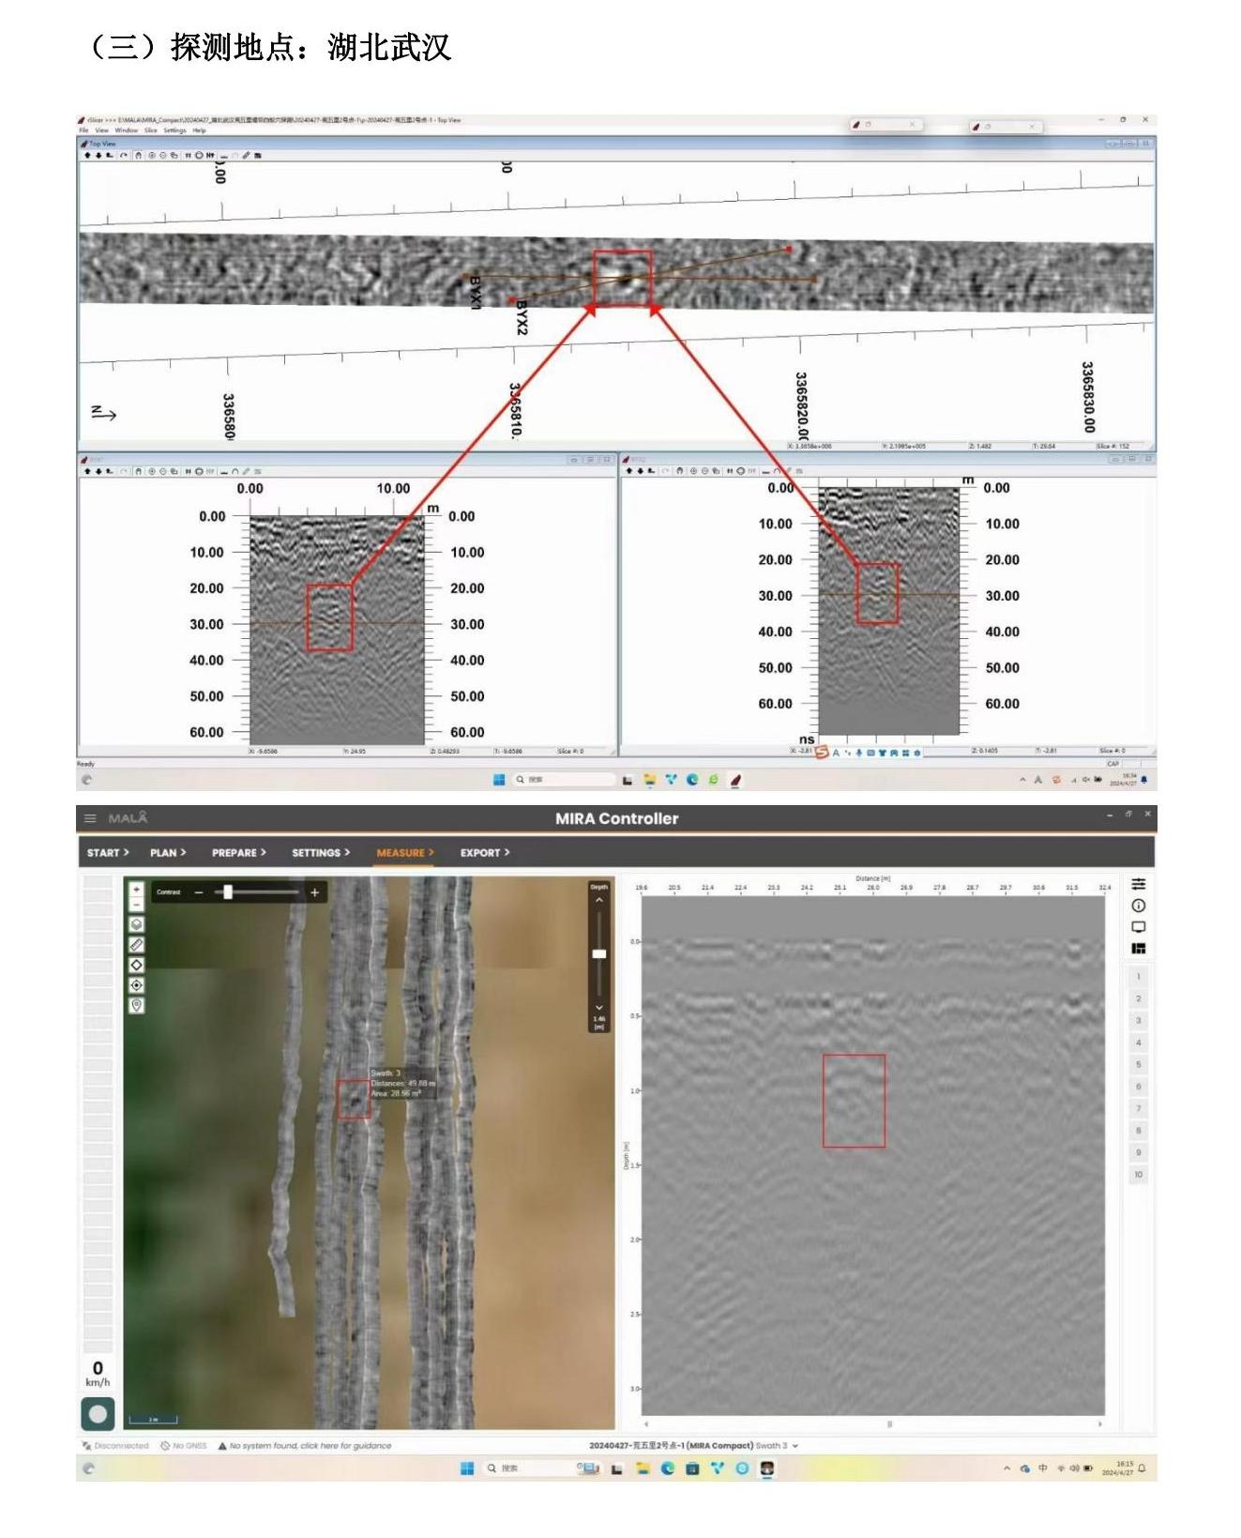Click the Contrast slider handle
Viewport: 1241px width, 1538px height.
pos(227,892)
